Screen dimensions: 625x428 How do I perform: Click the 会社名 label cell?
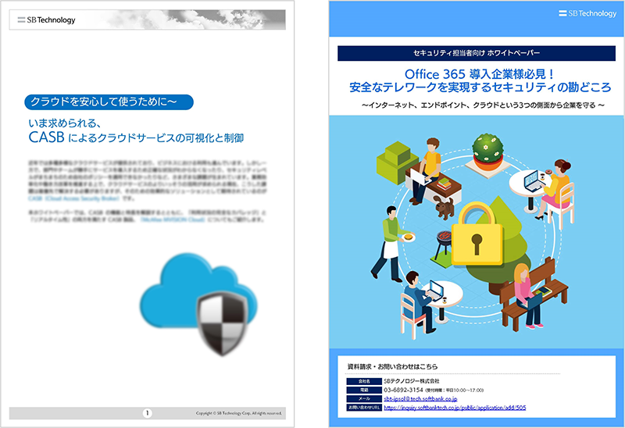(x=364, y=381)
